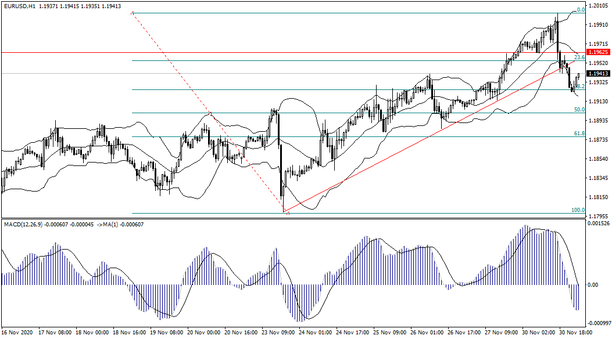The height and width of the screenshot is (339, 612).
Task: Click the 1.18150 price on the scale
Action: click(599, 197)
